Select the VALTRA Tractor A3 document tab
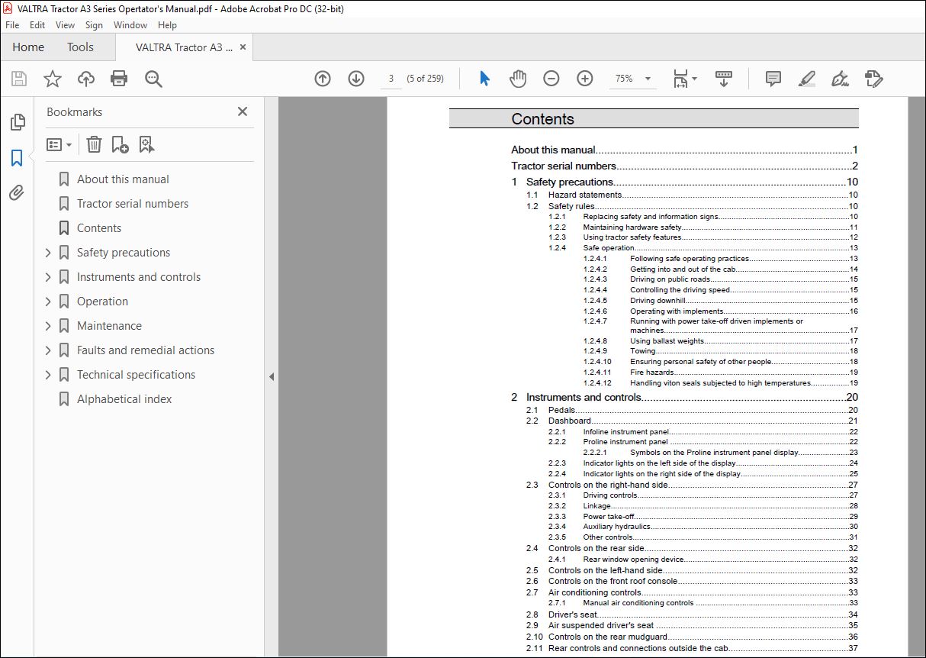 click(x=184, y=47)
